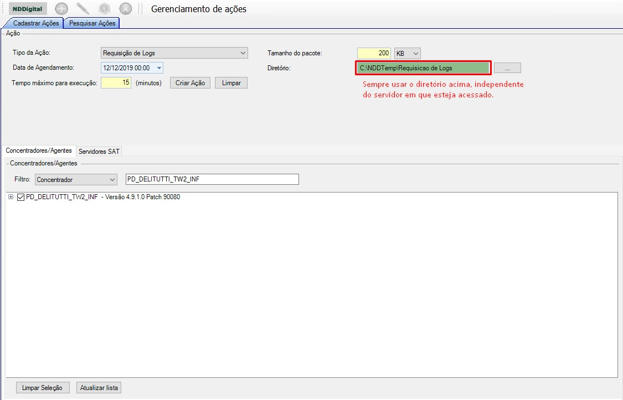Click the add (plus) toolbar icon
This screenshot has height=400, width=623.
61,9
